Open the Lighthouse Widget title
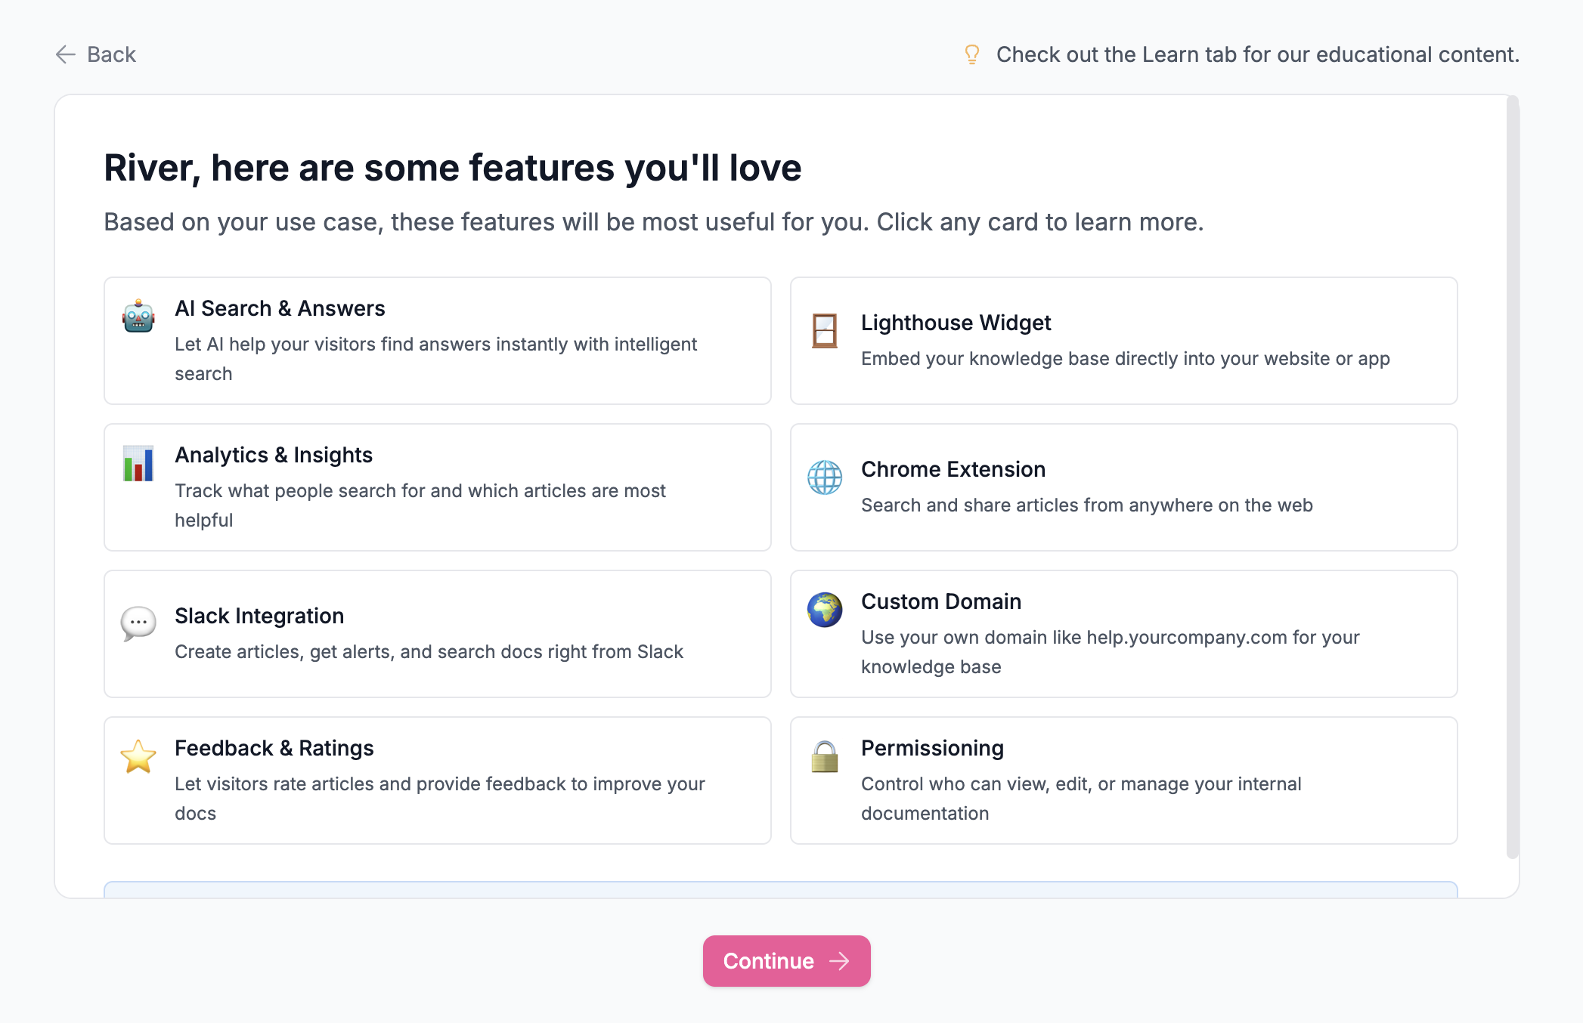The image size is (1583, 1023). click(956, 323)
